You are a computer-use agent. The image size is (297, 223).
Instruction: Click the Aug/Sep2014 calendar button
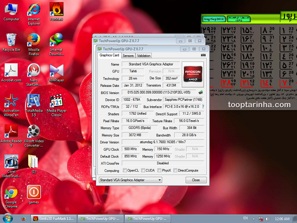pos(214,19)
